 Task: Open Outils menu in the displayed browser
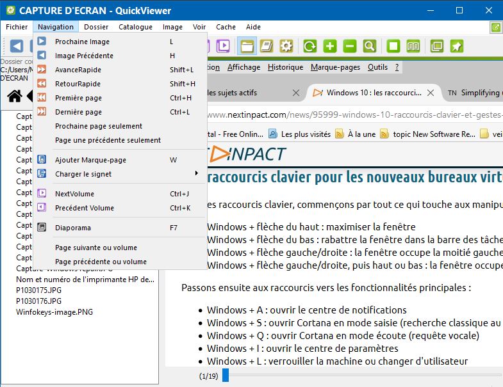tap(377, 67)
